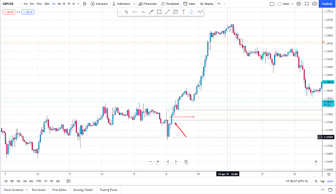Open the chart layout selector square
This screenshot has width=336, height=194.
pos(271,4)
